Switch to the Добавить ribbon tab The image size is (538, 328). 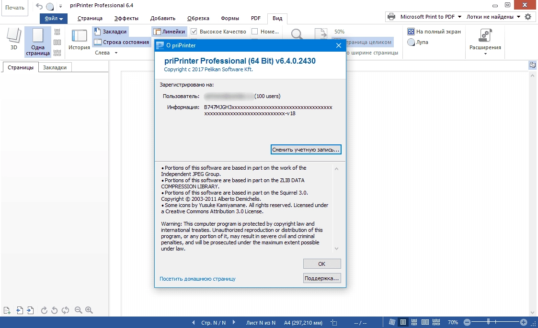coord(162,19)
